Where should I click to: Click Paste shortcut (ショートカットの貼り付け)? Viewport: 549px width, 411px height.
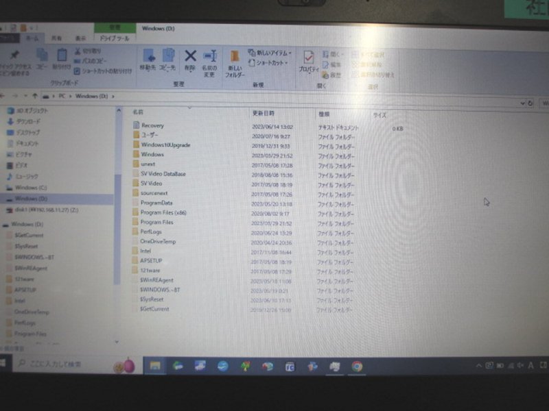coord(103,71)
